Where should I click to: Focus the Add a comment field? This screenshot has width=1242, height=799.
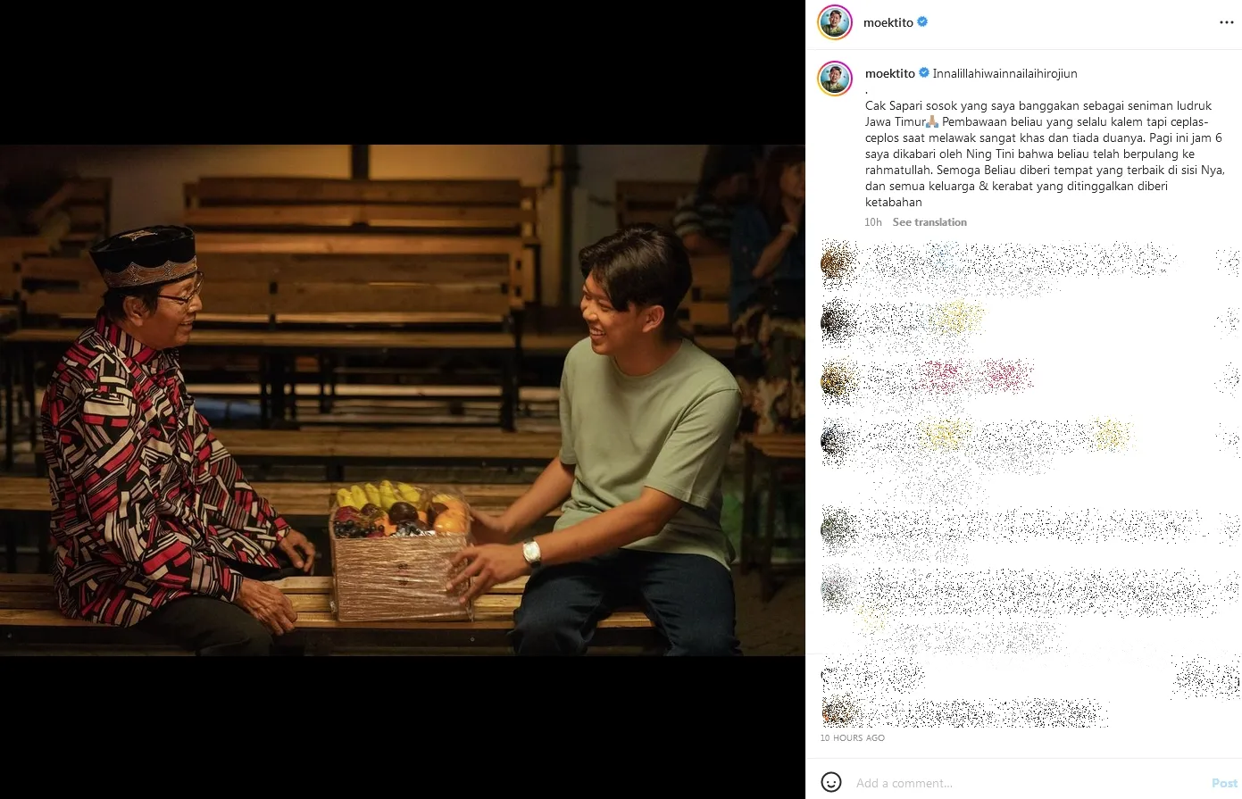[x=1027, y=783]
